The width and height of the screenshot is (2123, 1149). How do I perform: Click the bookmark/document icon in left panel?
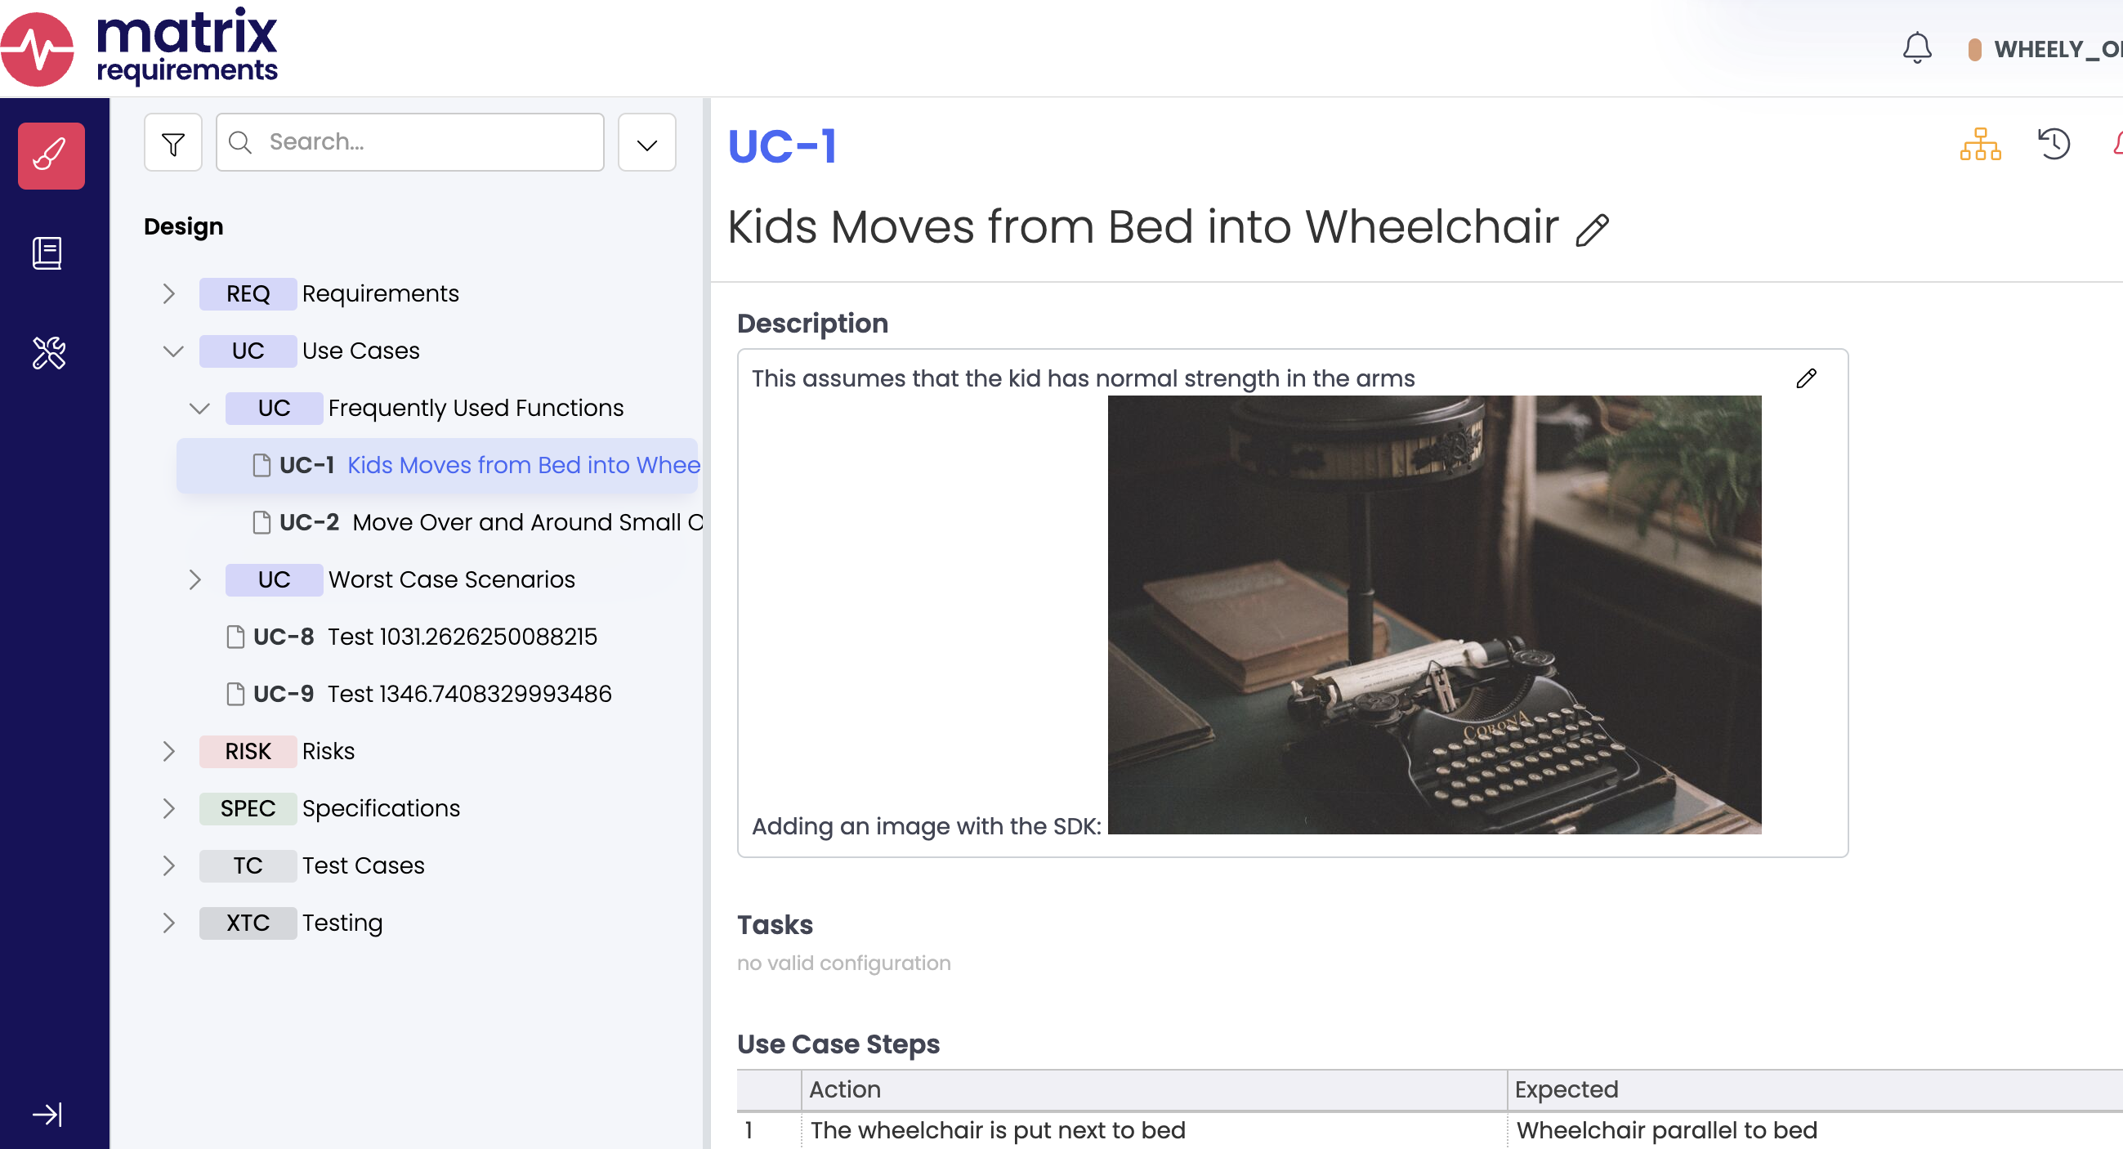48,253
